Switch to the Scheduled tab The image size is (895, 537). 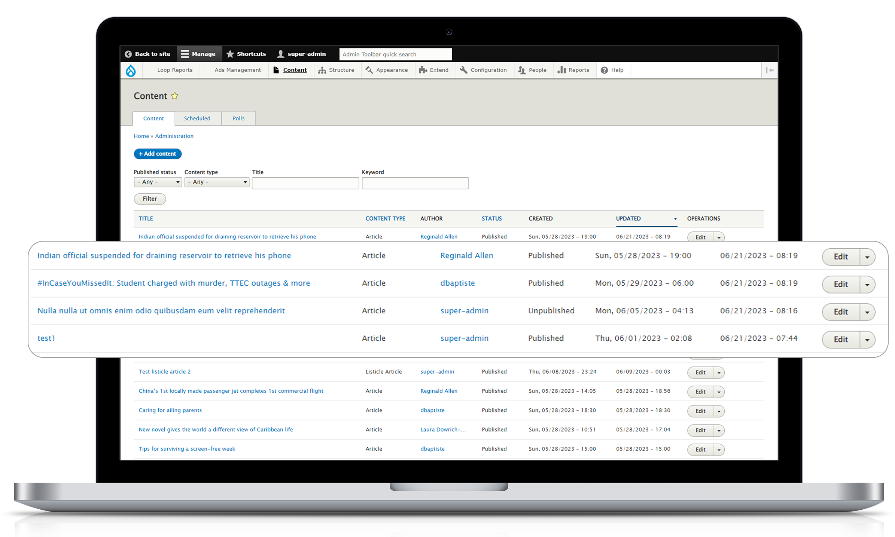point(197,119)
